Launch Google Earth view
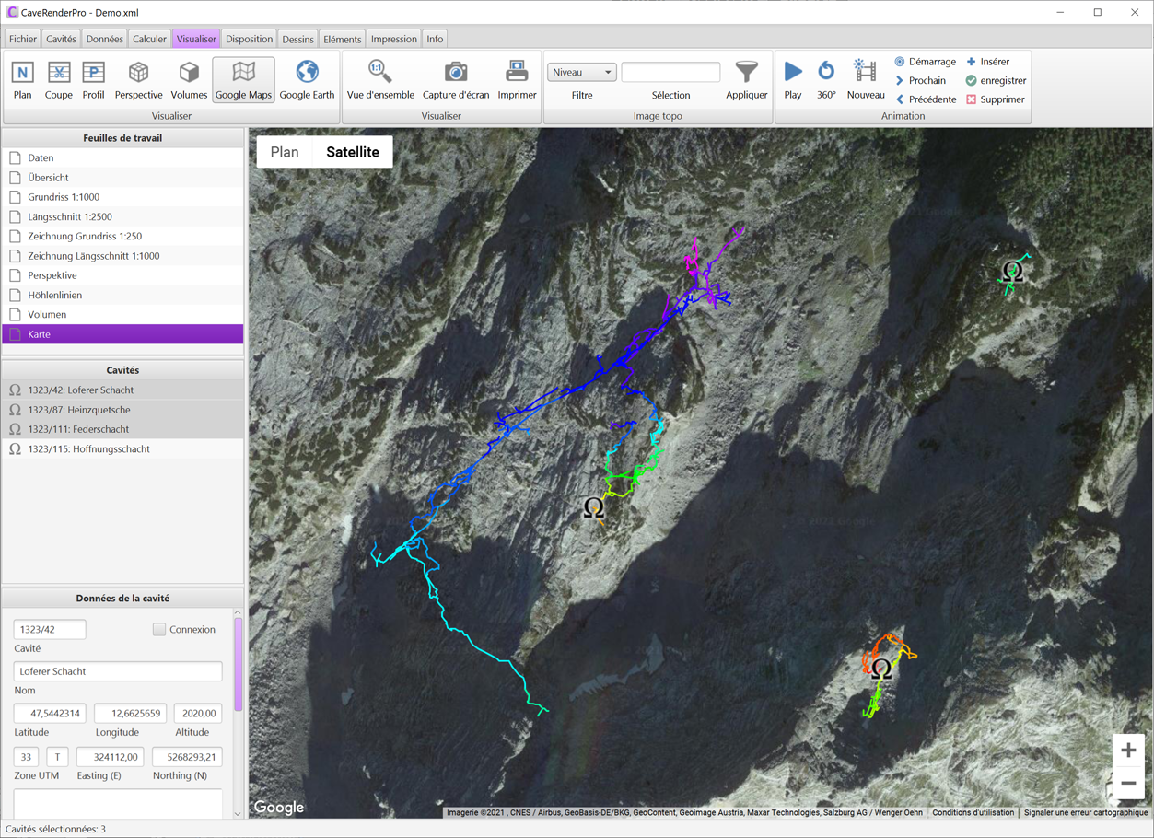This screenshot has height=838, width=1154. tap(307, 79)
